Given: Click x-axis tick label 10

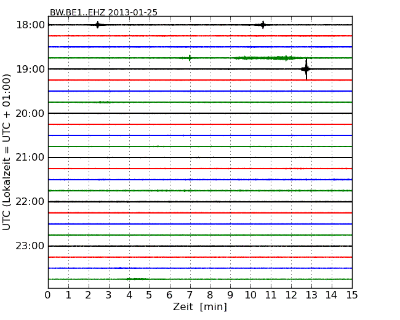Looking at the screenshot, I should pos(250,295).
